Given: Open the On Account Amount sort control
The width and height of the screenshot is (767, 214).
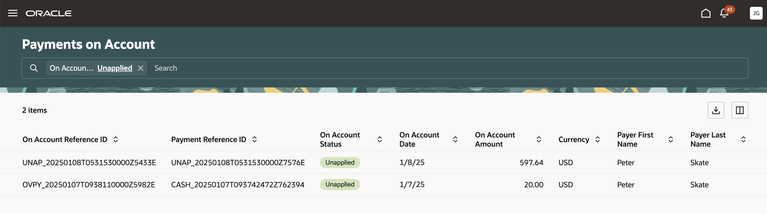Looking at the screenshot, I should click(539, 139).
